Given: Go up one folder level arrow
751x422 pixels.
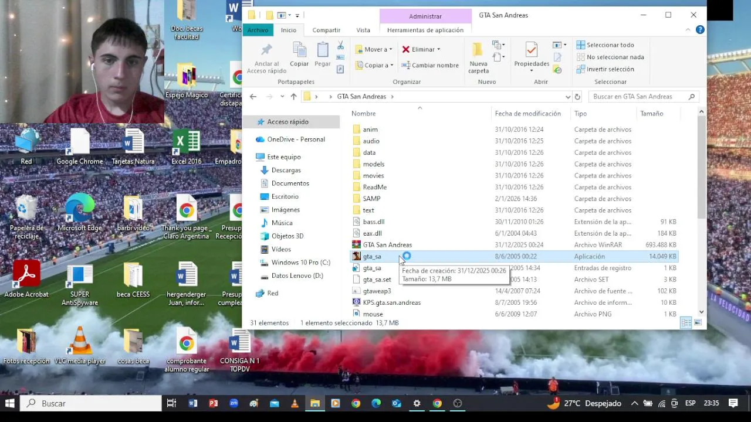Looking at the screenshot, I should (x=293, y=97).
